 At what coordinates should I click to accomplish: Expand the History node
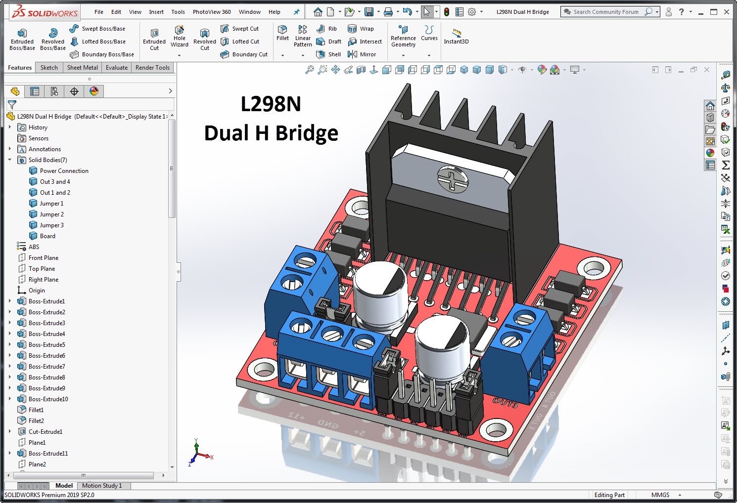10,127
